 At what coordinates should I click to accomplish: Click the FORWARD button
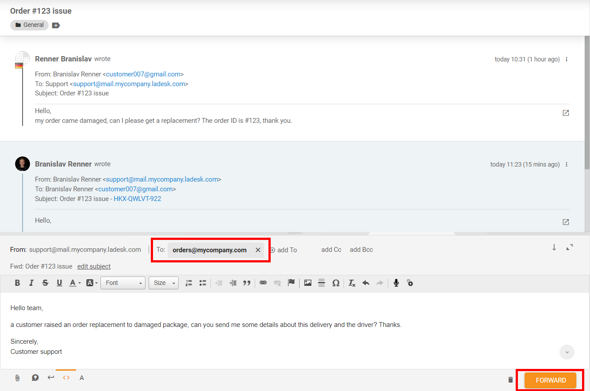point(550,380)
